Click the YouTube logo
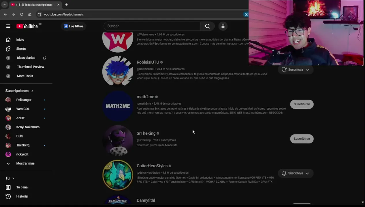This screenshot has height=207, width=365. tap(27, 26)
